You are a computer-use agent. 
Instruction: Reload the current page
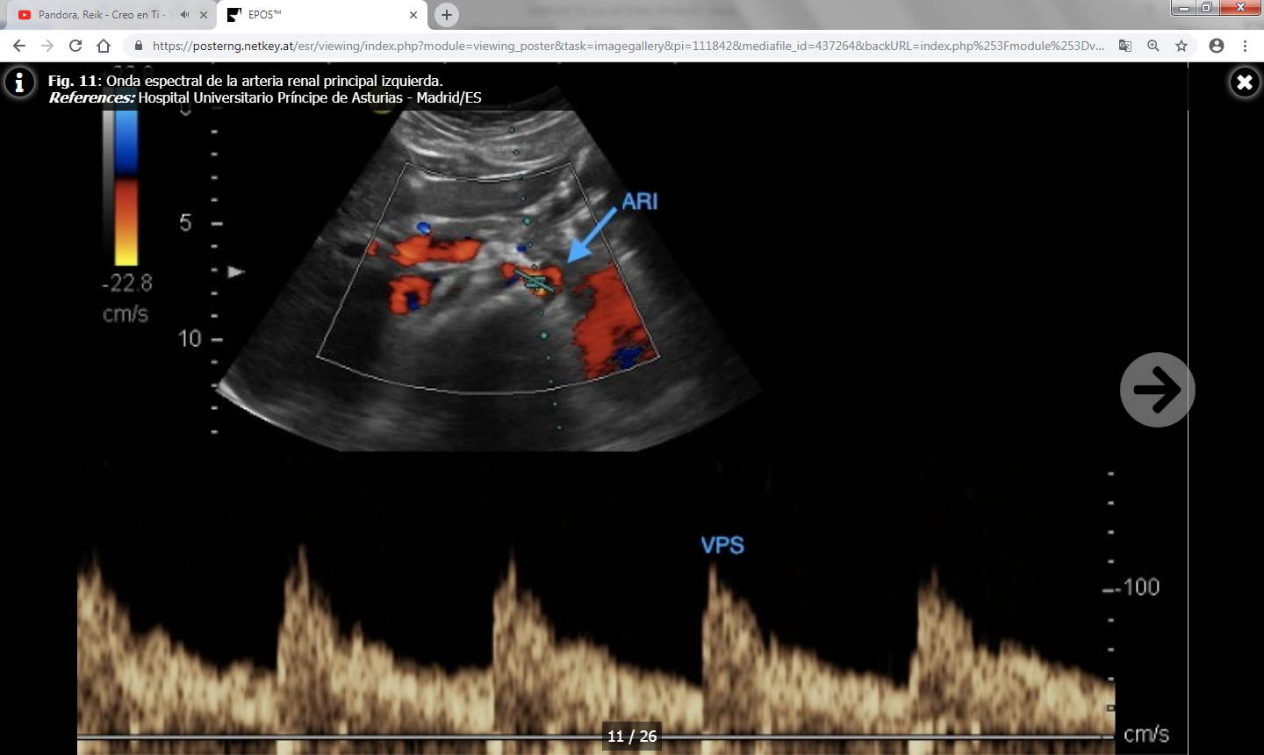(x=75, y=46)
